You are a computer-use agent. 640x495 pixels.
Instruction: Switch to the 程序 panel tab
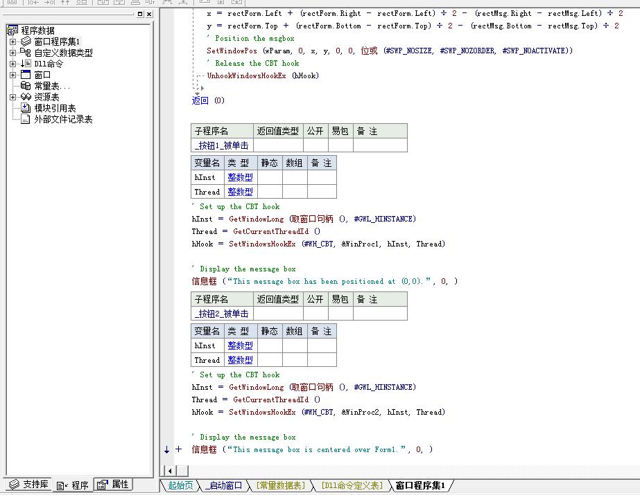tap(73, 485)
